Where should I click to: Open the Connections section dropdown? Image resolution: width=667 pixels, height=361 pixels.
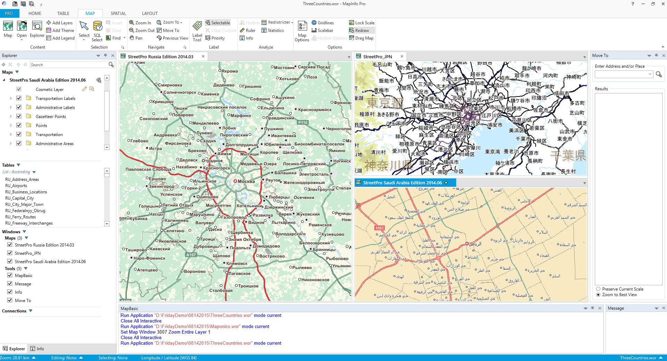[31, 311]
